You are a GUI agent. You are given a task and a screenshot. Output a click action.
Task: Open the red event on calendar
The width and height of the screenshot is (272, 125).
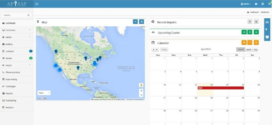[221, 88]
